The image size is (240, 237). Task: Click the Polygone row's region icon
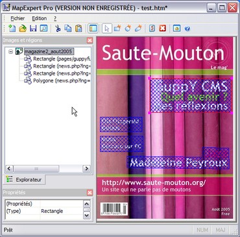click(x=28, y=81)
